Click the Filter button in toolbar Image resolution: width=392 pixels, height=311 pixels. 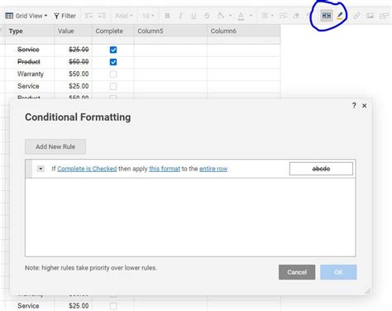tap(65, 16)
